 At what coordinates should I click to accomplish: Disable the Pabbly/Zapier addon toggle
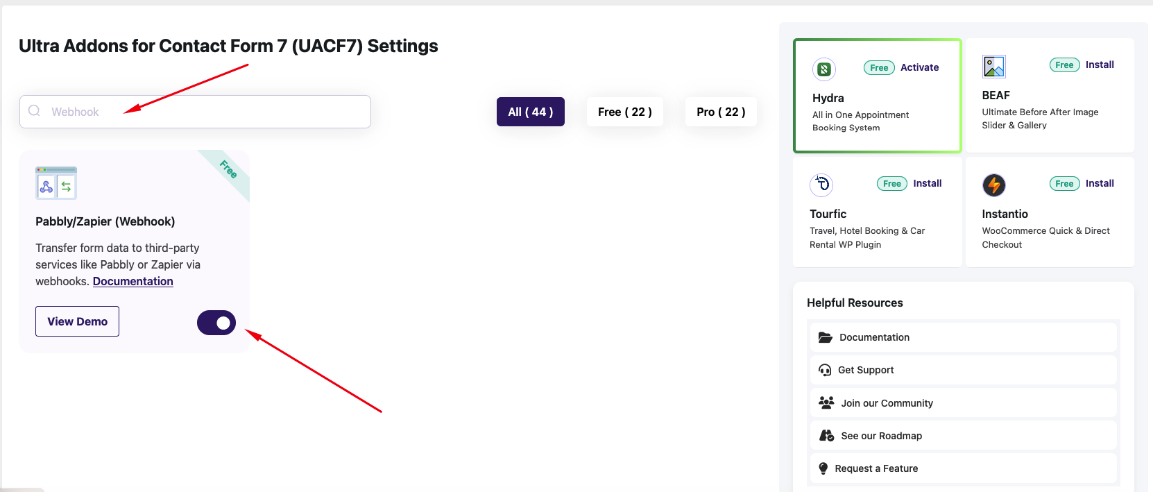tap(216, 323)
